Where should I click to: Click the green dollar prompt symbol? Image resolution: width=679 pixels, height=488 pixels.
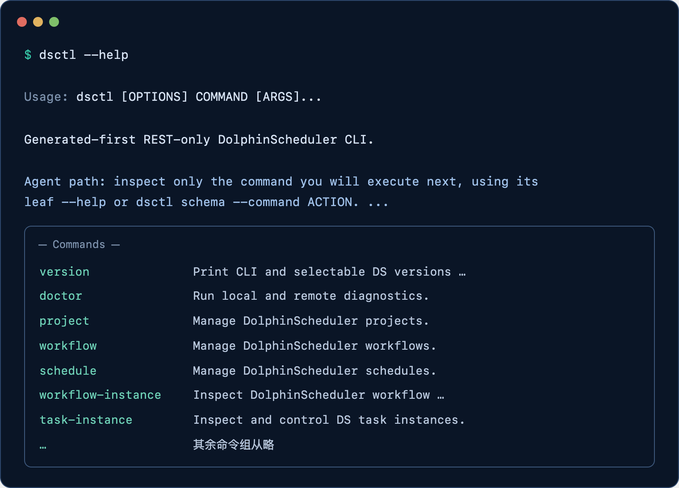28,55
